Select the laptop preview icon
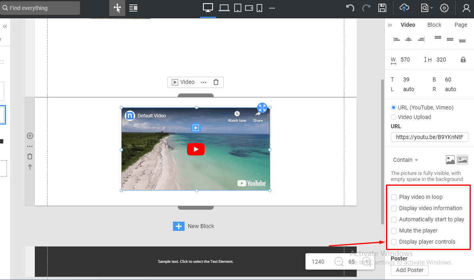The height and width of the screenshot is (280, 474). coord(224,8)
